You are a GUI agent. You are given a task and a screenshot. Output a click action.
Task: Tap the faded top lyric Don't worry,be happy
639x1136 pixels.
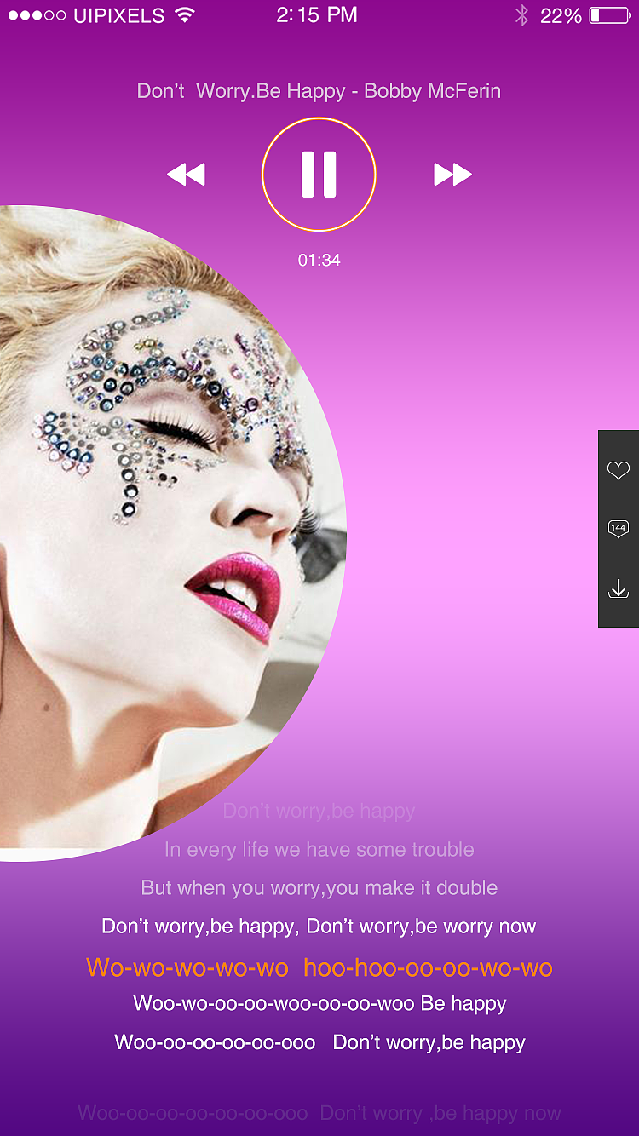coord(319,811)
